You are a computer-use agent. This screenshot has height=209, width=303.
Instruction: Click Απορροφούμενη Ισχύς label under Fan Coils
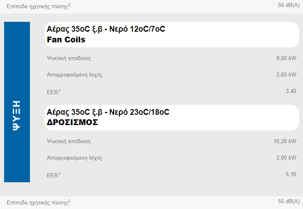75,75
